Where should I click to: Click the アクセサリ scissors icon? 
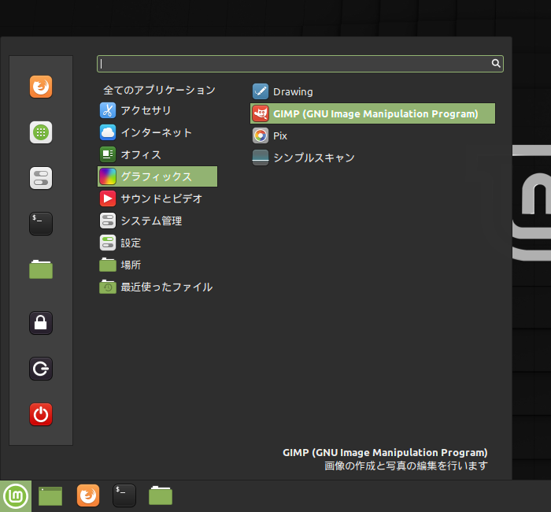(x=108, y=110)
